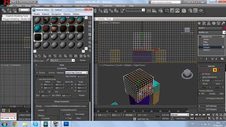Expand Soft Selection rollout
The height and width of the screenshot is (127, 226).
(211, 106)
